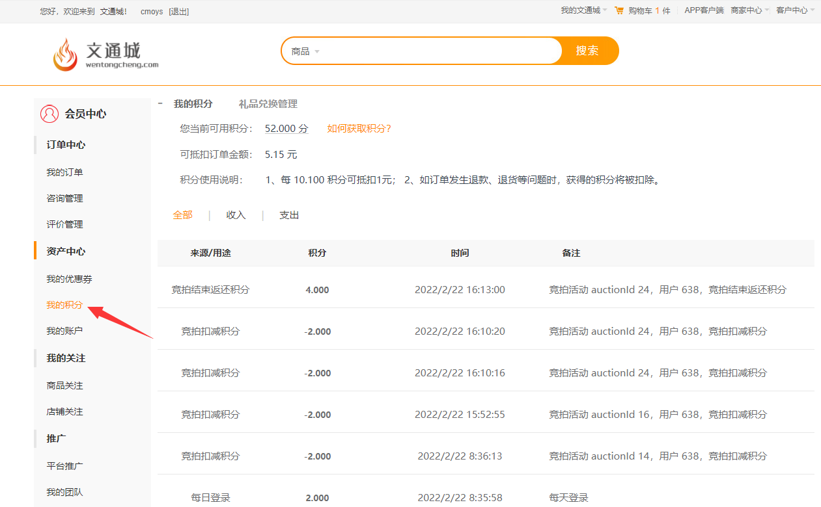The height and width of the screenshot is (507, 821).
Task: Click the Wentongcheng flame logo
Action: click(65, 54)
